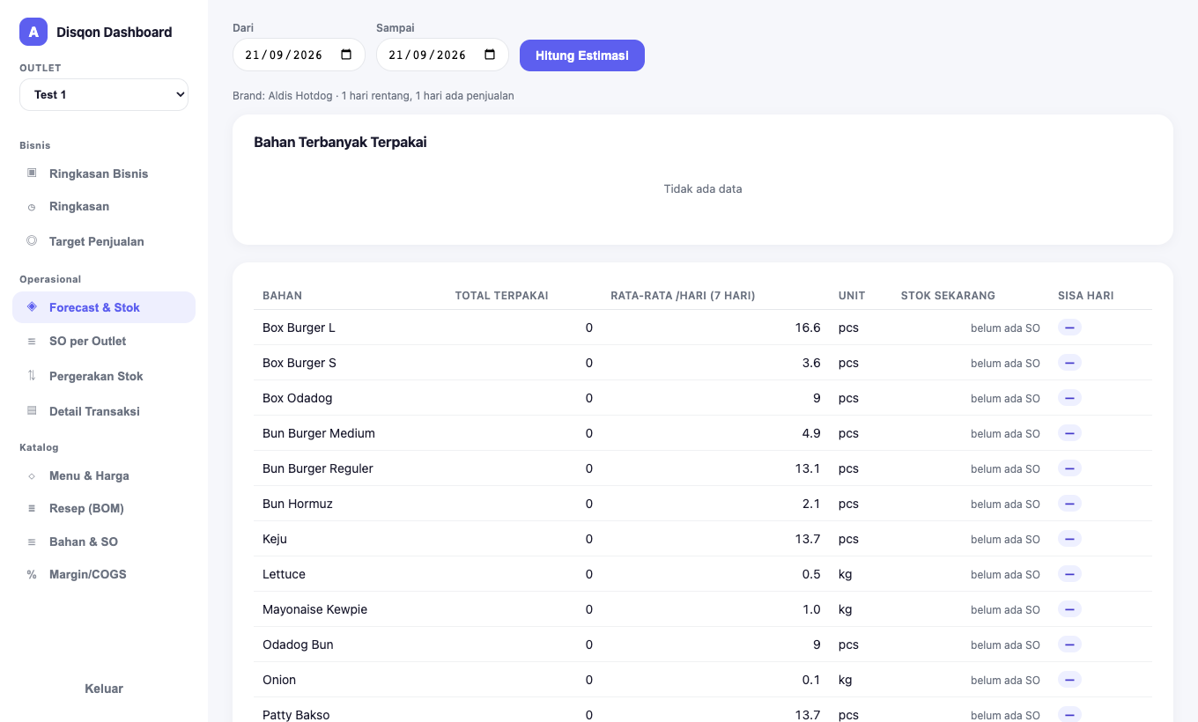Click the Detail Transaksi icon
Screen dimensions: 1198x722
tap(32, 410)
